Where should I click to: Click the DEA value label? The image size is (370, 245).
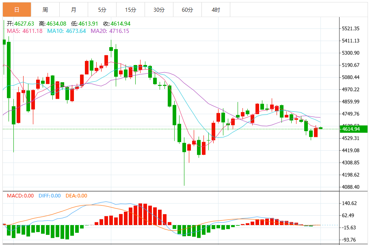76,196
